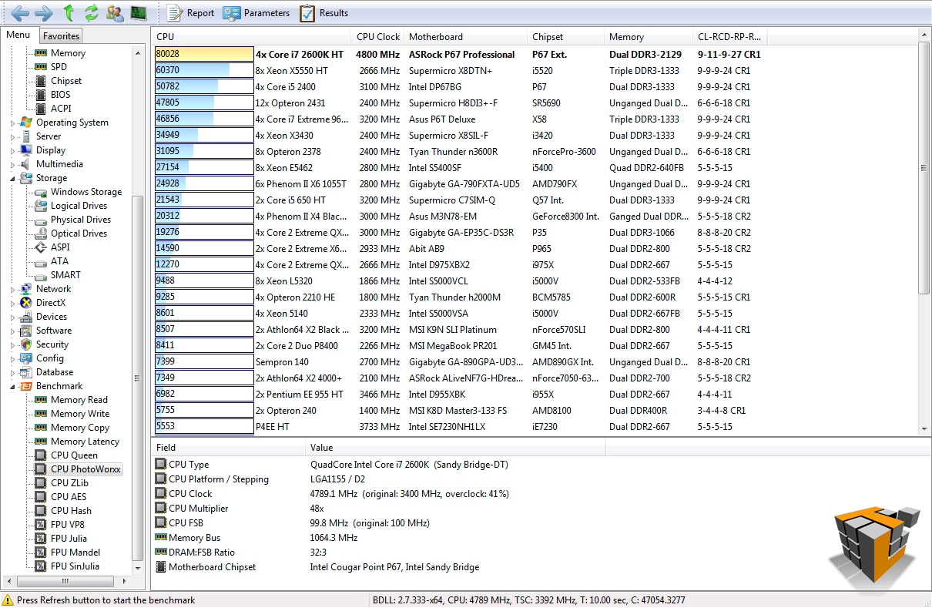Image resolution: width=932 pixels, height=608 pixels.
Task: Open CPU AES benchmark
Action: coord(69,497)
